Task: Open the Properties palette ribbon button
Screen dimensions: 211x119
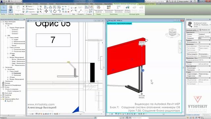Action: click(x=11, y=11)
